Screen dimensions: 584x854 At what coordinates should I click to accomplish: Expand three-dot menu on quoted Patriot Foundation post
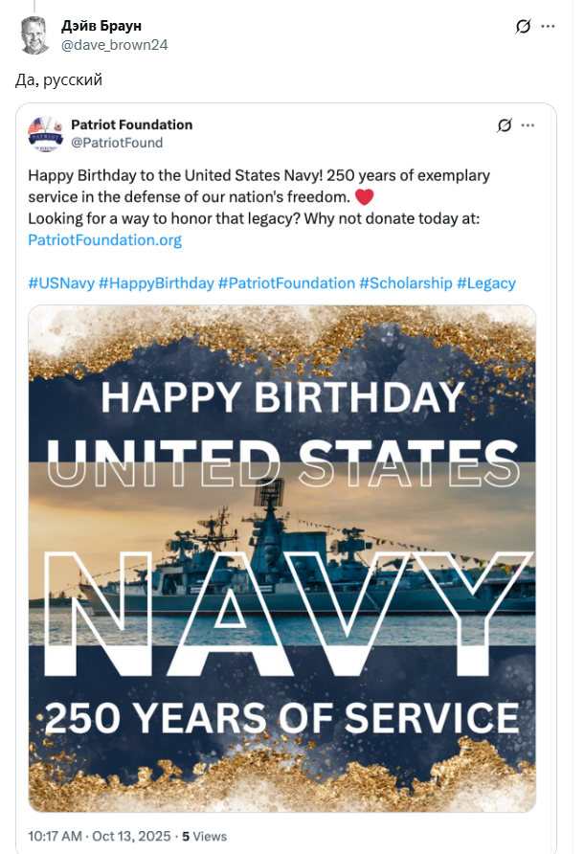coord(528,125)
